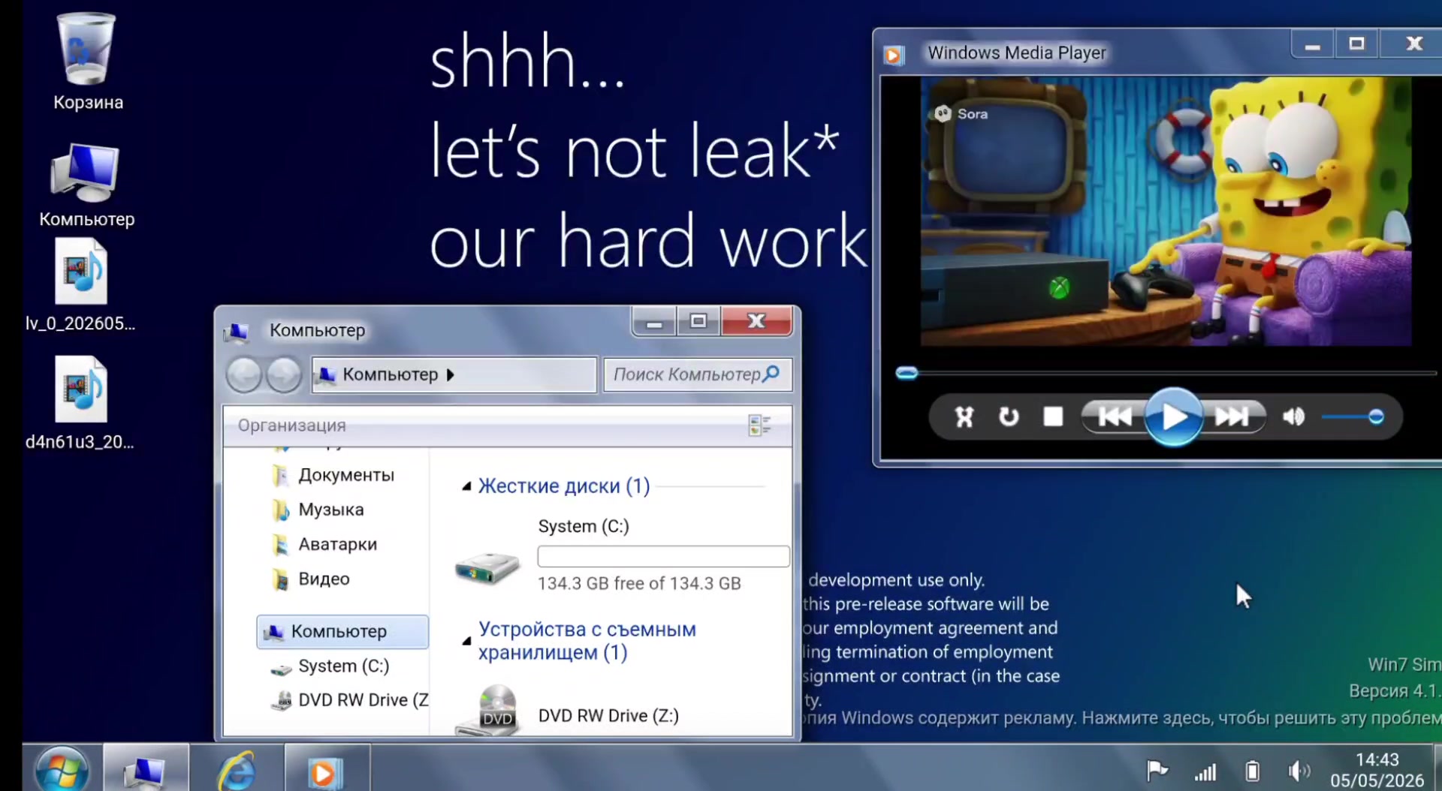
Task: Click the Жесткие диски (1) header
Action: [x=564, y=486]
